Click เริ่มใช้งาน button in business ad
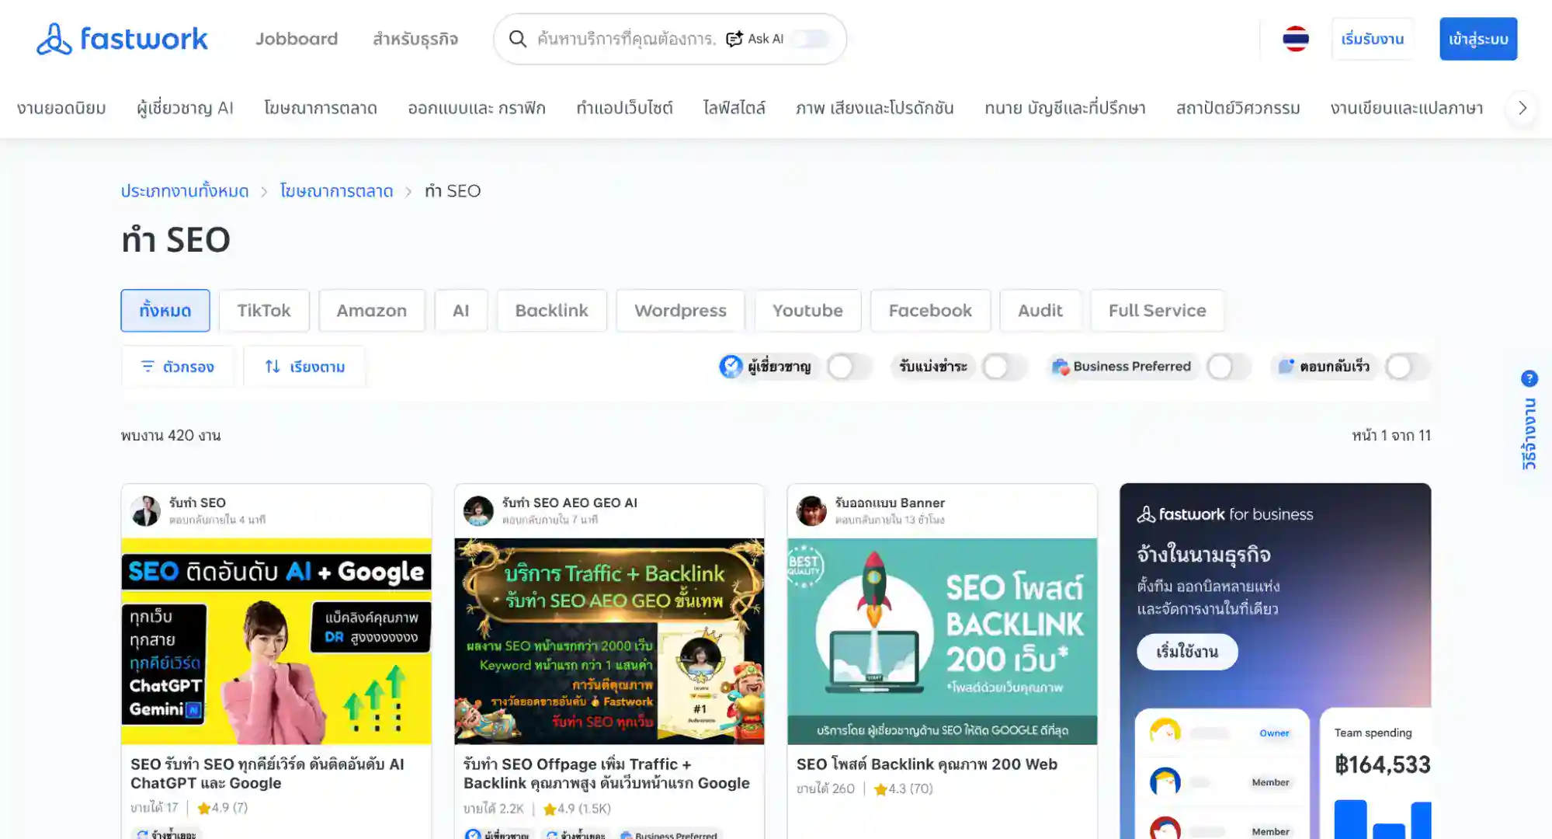Image resolution: width=1552 pixels, height=839 pixels. 1187,652
